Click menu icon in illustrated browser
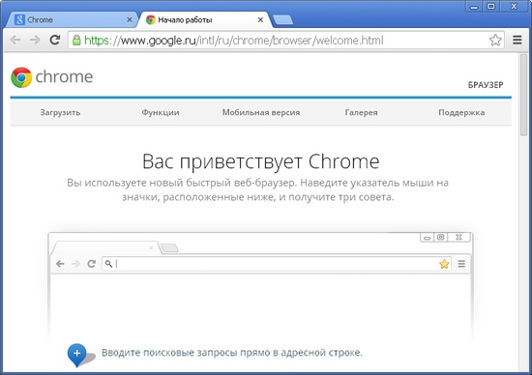The image size is (532, 375). click(x=461, y=264)
